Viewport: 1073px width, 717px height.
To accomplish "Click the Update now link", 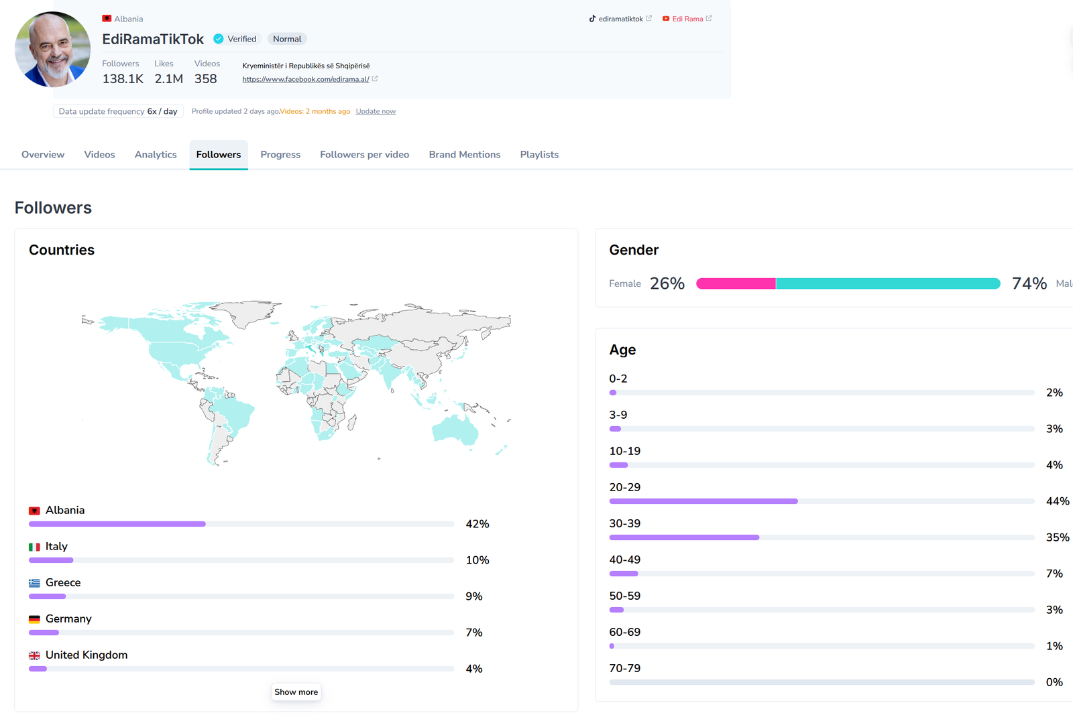I will (x=376, y=111).
